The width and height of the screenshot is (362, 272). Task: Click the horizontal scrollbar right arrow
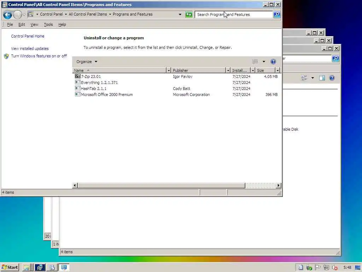pos(279,186)
